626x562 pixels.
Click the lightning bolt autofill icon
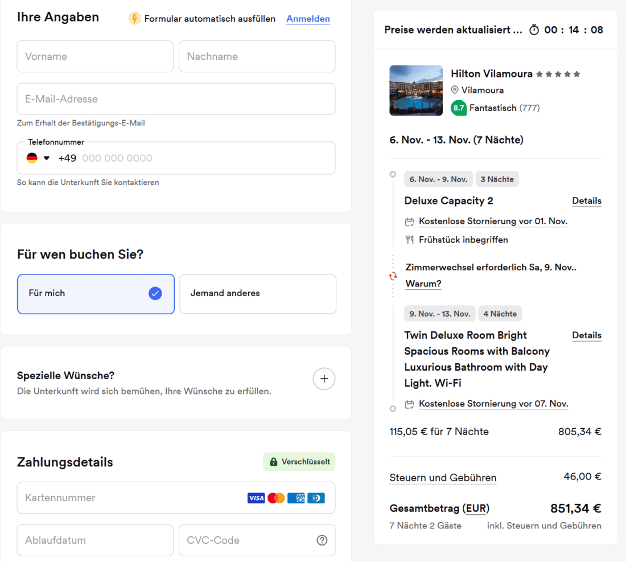[135, 19]
